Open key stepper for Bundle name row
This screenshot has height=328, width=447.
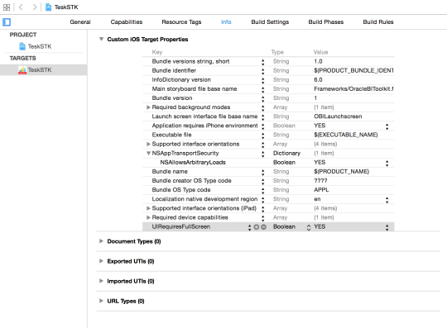[263, 172]
